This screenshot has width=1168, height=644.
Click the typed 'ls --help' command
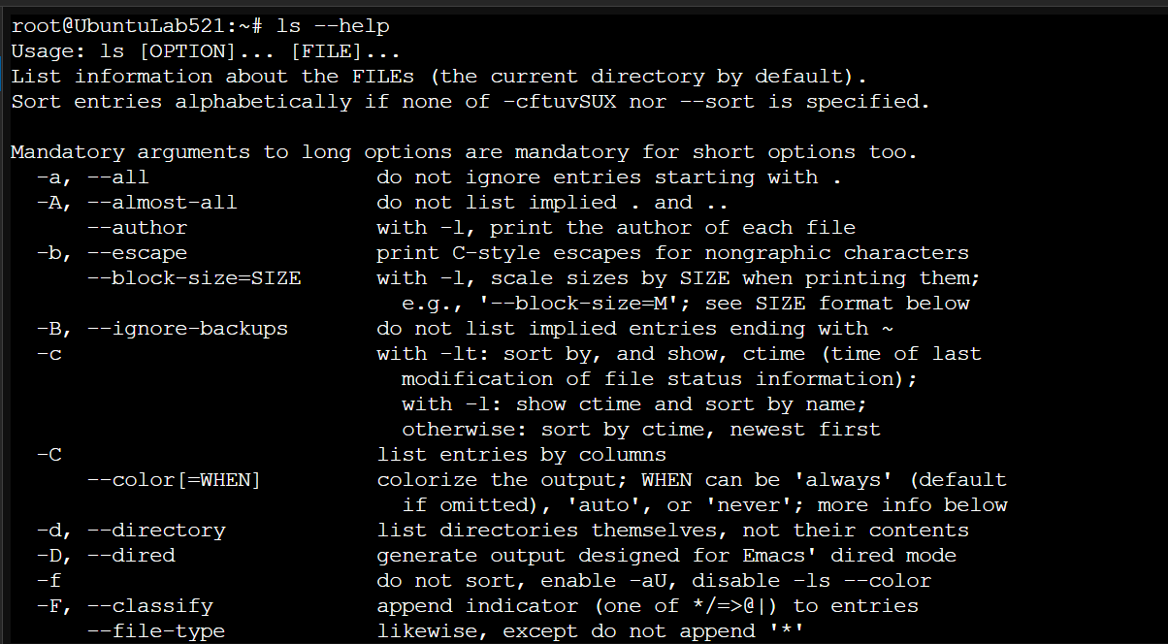(333, 26)
